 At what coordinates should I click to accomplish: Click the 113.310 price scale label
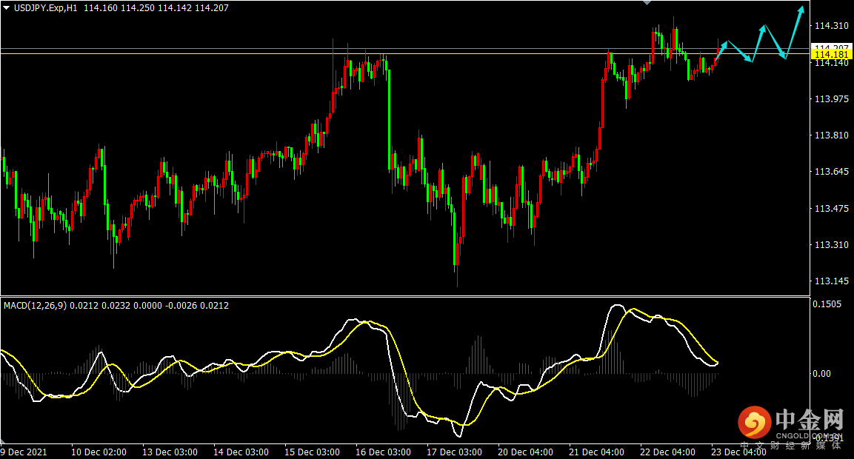pos(831,244)
